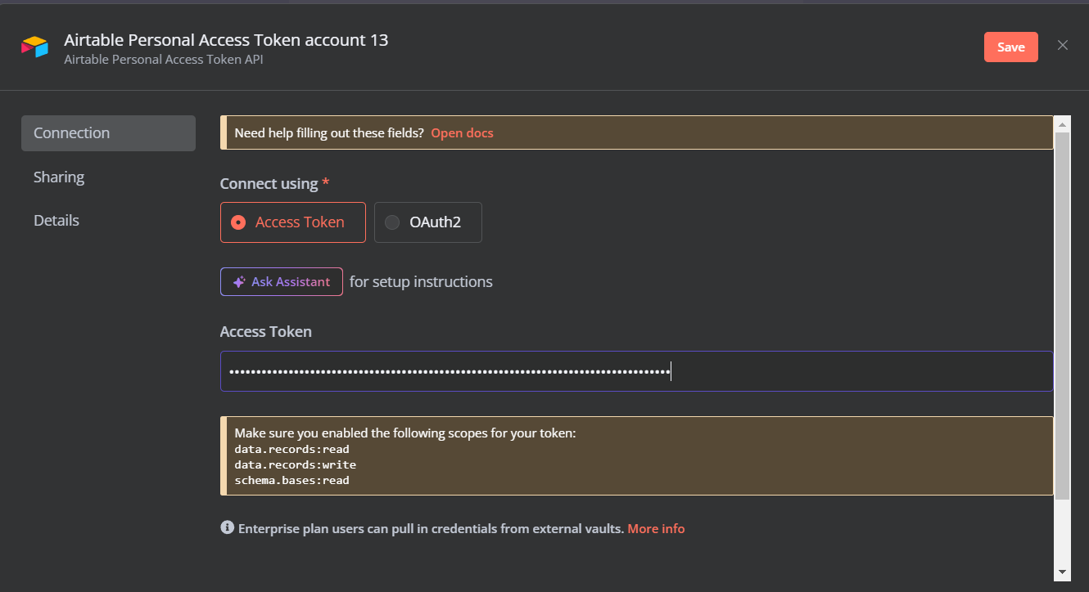Switch to the Details tab
Viewport: 1089px width, 592px height.
(56, 221)
